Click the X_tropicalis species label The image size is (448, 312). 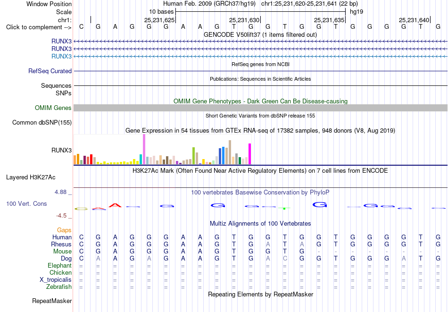coord(56,280)
